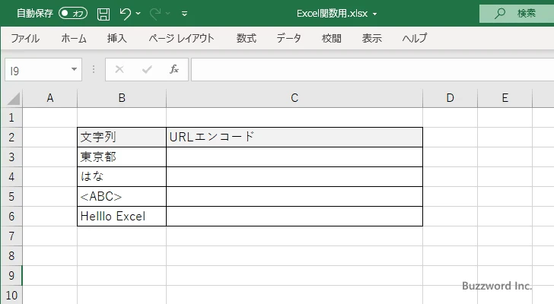
Task: Switch to the 数式 tab
Action: pyautogui.click(x=247, y=38)
